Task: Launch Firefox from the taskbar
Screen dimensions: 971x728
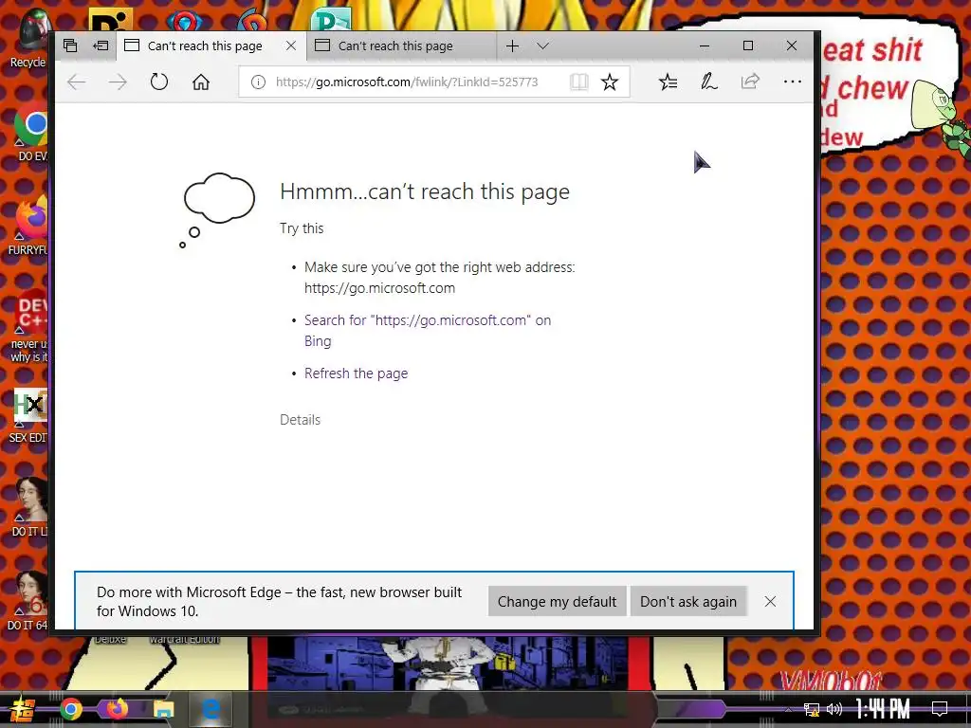Action: [x=117, y=709]
